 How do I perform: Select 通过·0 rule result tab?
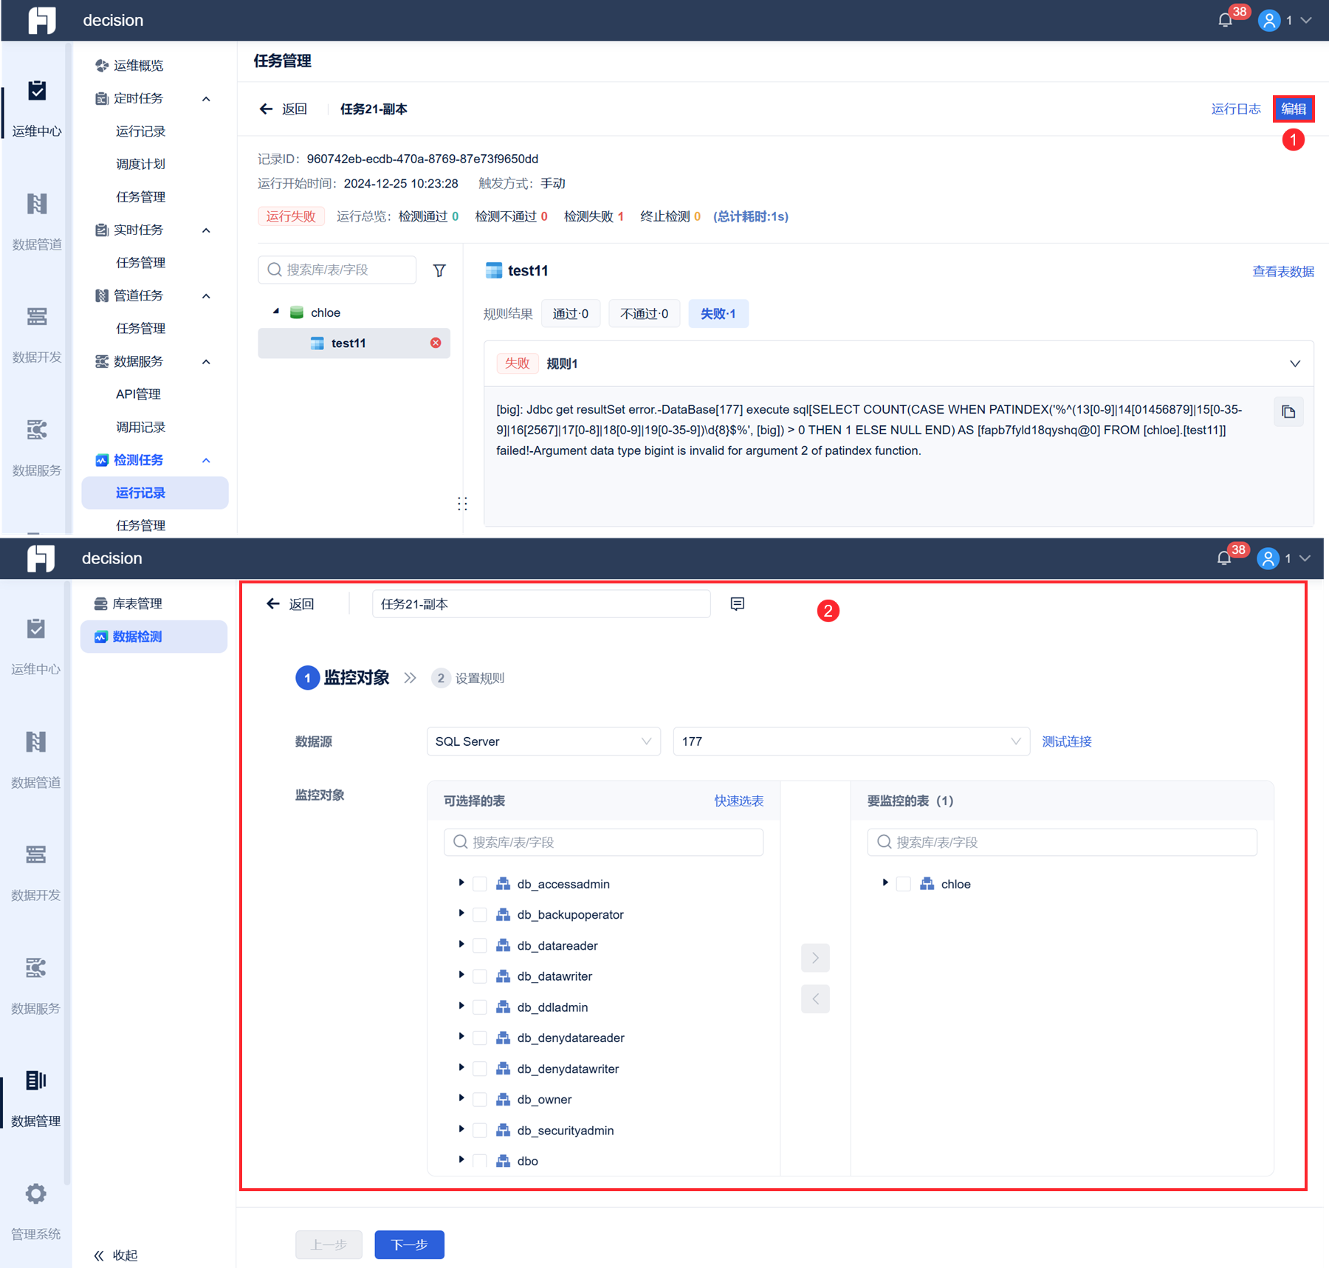(x=571, y=314)
